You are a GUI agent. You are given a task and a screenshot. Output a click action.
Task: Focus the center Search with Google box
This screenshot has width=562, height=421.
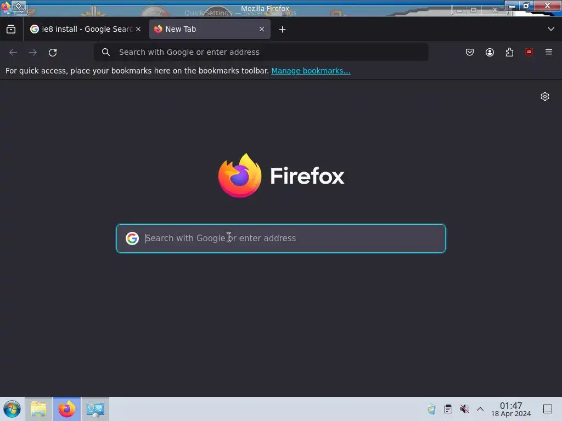tap(281, 238)
